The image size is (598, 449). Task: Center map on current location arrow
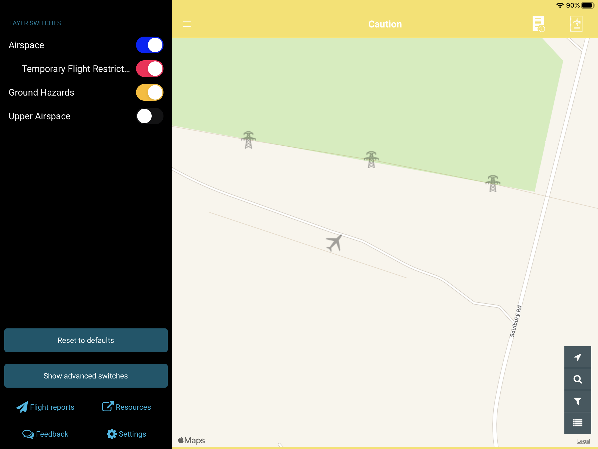tap(578, 357)
